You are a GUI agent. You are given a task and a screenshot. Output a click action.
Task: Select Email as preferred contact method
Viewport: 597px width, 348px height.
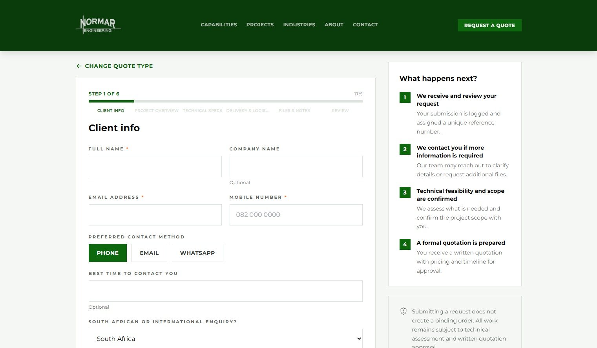pos(149,253)
